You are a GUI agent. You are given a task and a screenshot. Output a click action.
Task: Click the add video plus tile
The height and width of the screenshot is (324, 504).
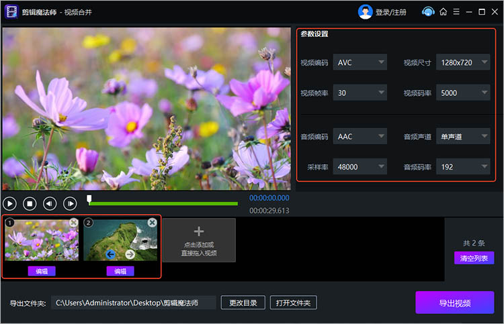coord(199,240)
